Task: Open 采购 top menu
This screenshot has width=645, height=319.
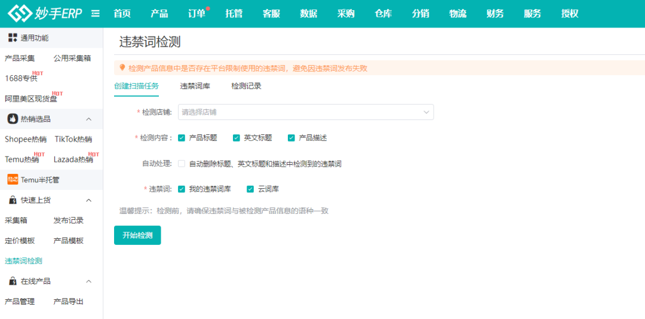Action: 346,14
